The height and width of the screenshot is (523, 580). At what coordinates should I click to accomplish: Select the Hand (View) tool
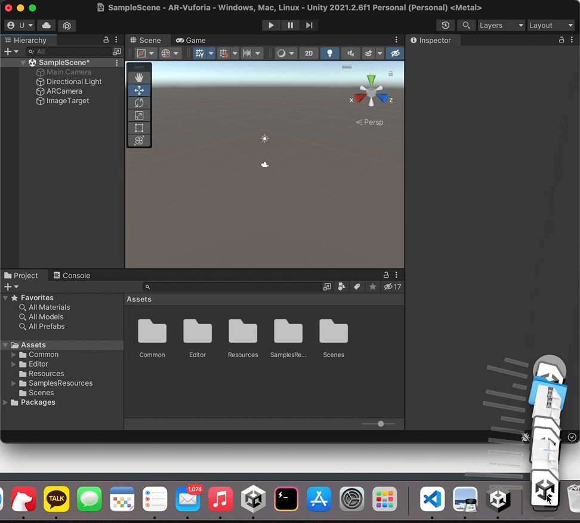coord(139,78)
